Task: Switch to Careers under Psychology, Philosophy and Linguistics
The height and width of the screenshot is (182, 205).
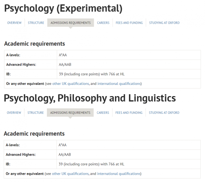Action: (x=103, y=113)
